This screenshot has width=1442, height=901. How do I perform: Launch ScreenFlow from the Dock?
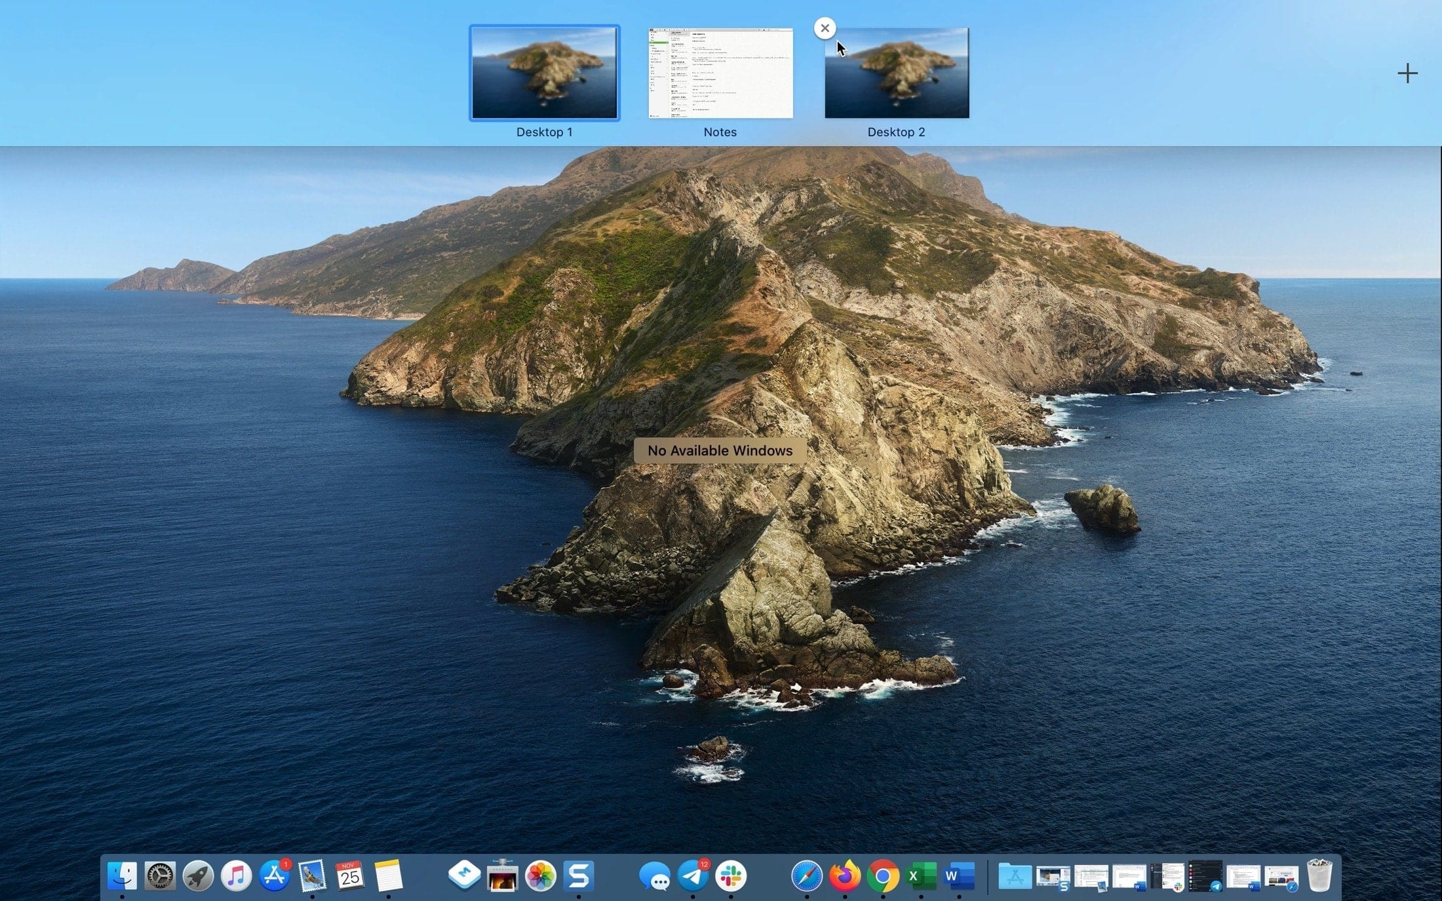[579, 876]
